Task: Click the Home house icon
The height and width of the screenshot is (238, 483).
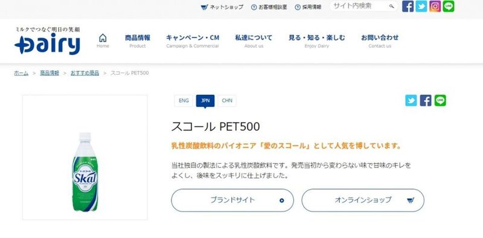Action: pyautogui.click(x=103, y=38)
